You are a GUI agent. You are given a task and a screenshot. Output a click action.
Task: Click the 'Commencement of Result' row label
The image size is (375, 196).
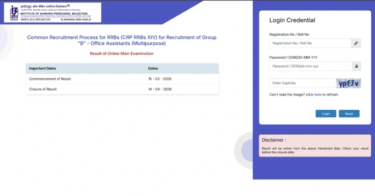click(50, 79)
